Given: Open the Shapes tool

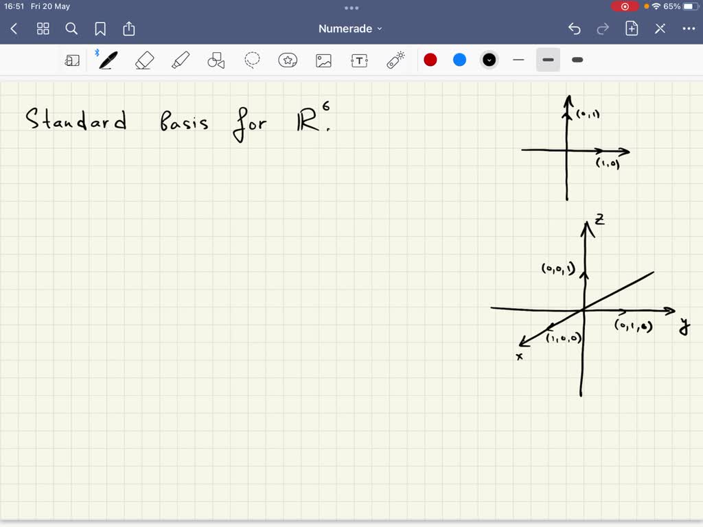Looking at the screenshot, I should tap(216, 60).
